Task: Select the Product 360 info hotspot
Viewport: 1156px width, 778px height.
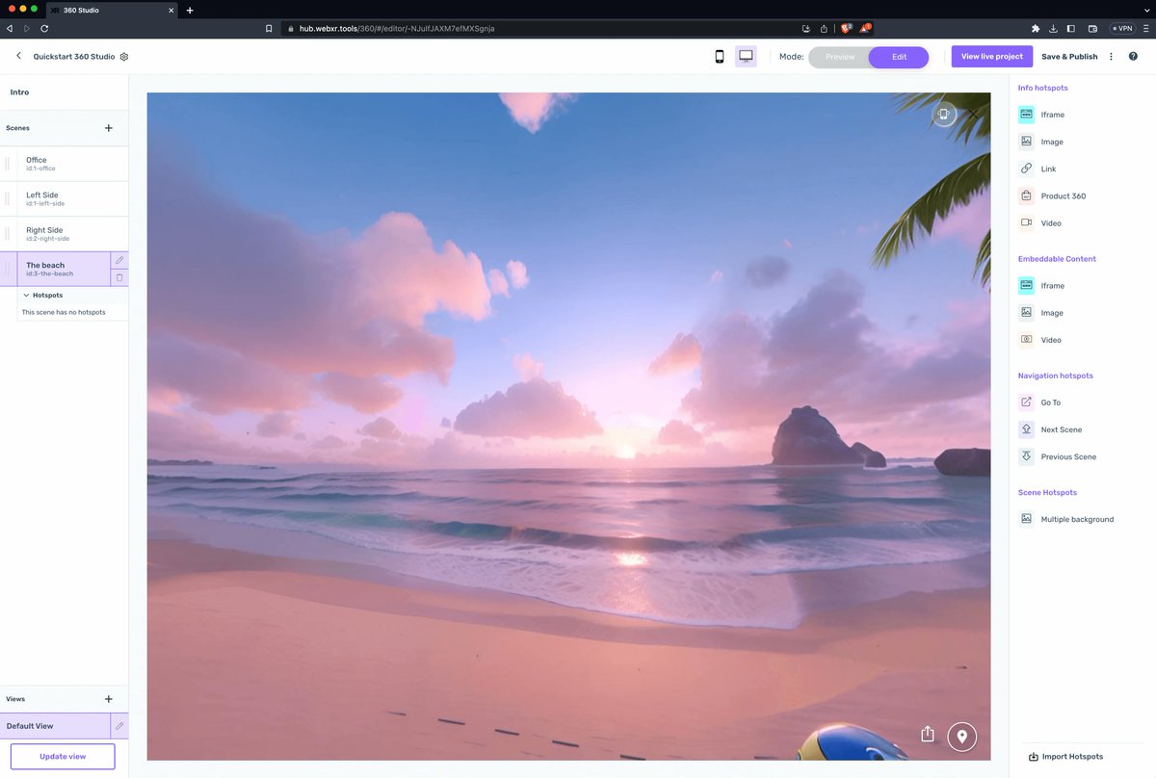Action: coord(1062,195)
